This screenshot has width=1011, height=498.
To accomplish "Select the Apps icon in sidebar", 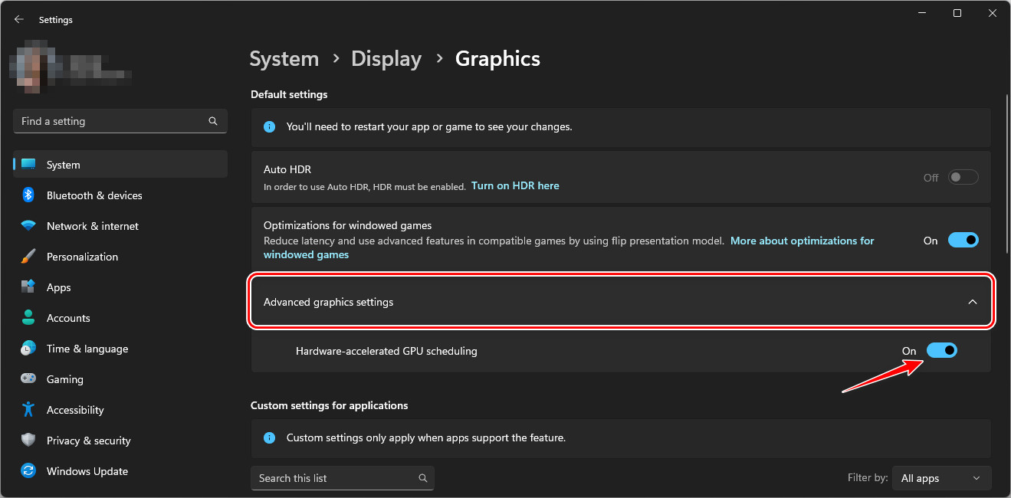I will 28,287.
